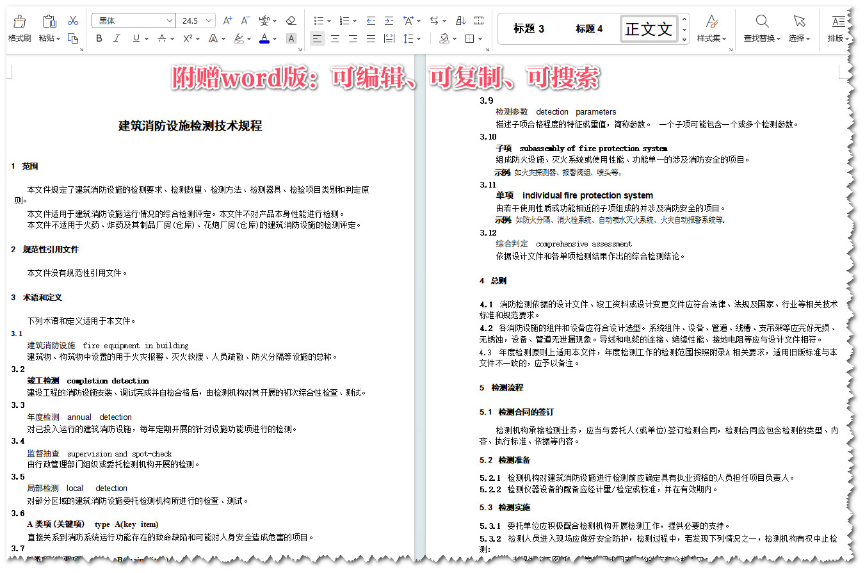
Task: Select the Format Painter (格式刷) tool
Action: 19,26
